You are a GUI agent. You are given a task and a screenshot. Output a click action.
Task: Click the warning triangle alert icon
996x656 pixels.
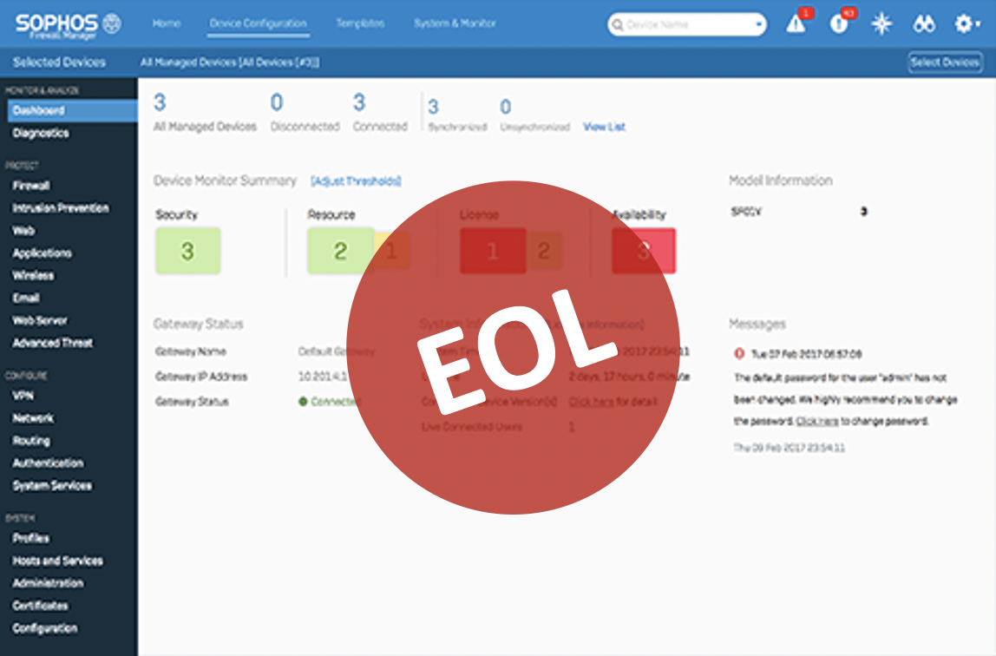coord(796,24)
